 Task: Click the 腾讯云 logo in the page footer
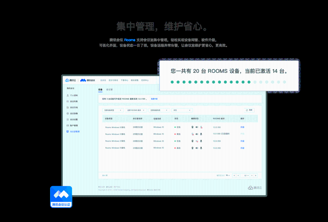click(x=255, y=188)
